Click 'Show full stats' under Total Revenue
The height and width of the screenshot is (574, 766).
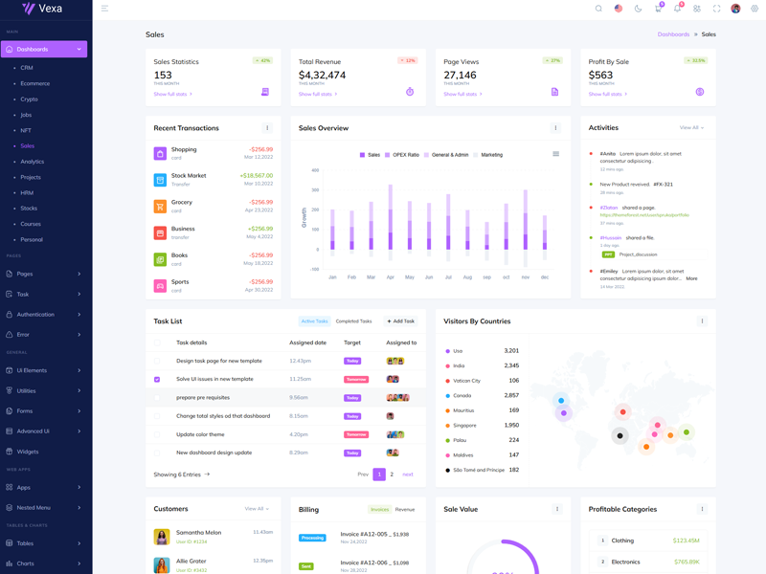click(317, 94)
